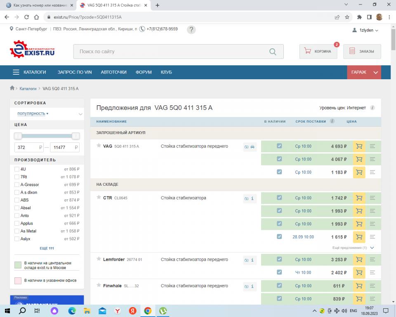Open photo icon for Finwhale part
The image size is (396, 317).
pos(246,286)
